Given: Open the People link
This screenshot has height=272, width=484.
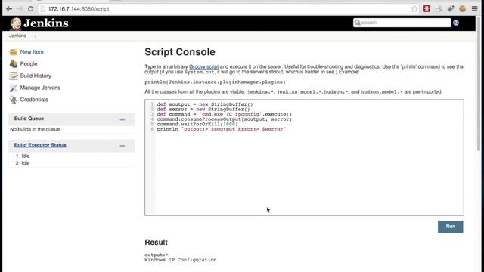Looking at the screenshot, I should point(29,63).
